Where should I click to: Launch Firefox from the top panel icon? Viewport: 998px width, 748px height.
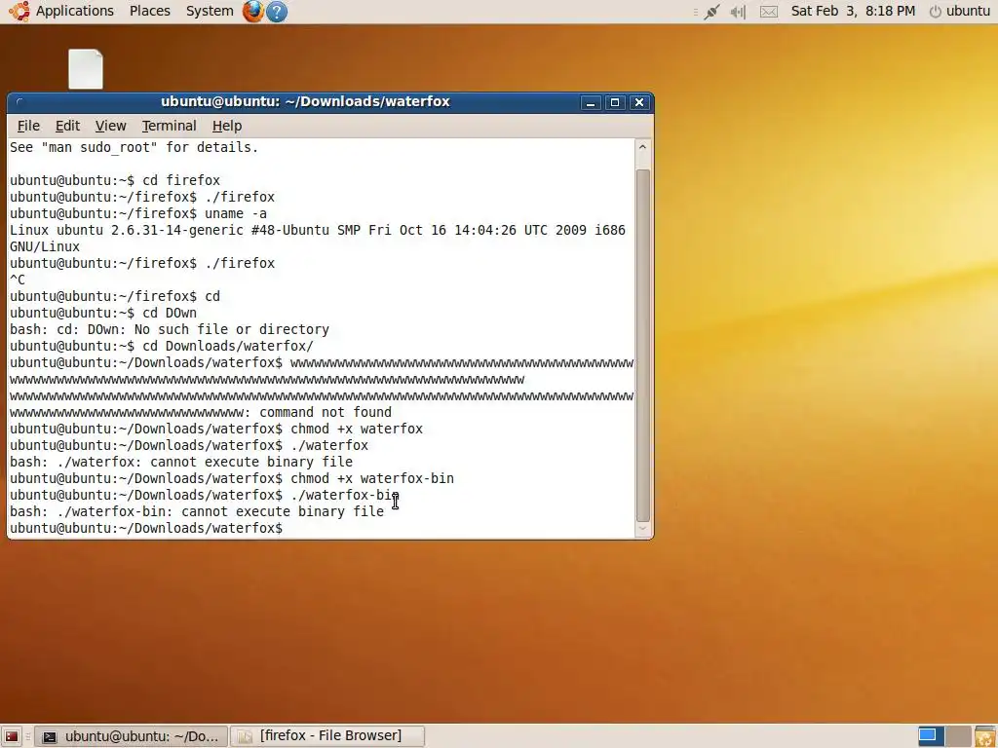(x=252, y=12)
